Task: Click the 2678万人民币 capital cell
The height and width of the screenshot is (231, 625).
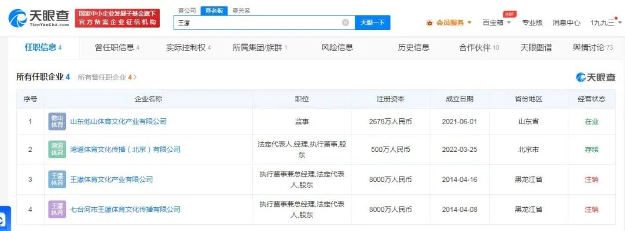Action: pos(391,122)
